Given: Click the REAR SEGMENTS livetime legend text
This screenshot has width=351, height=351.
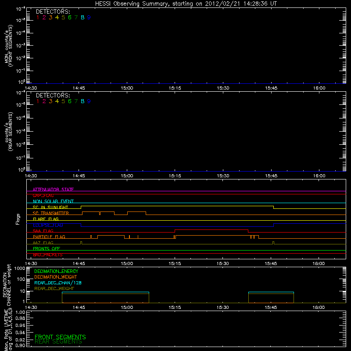Looking at the screenshot, I should 58,342.
